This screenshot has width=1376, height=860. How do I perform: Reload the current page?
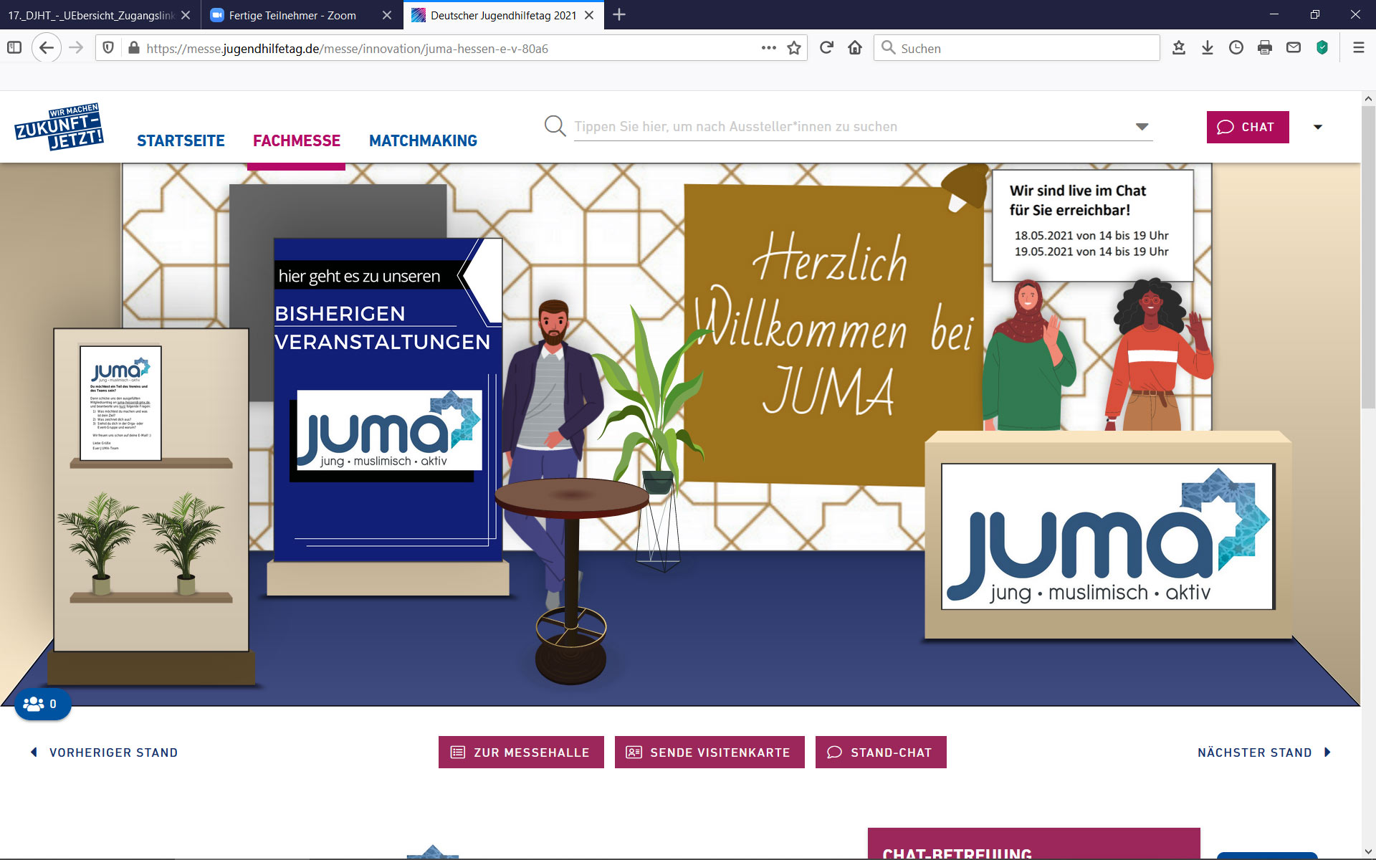pos(827,48)
